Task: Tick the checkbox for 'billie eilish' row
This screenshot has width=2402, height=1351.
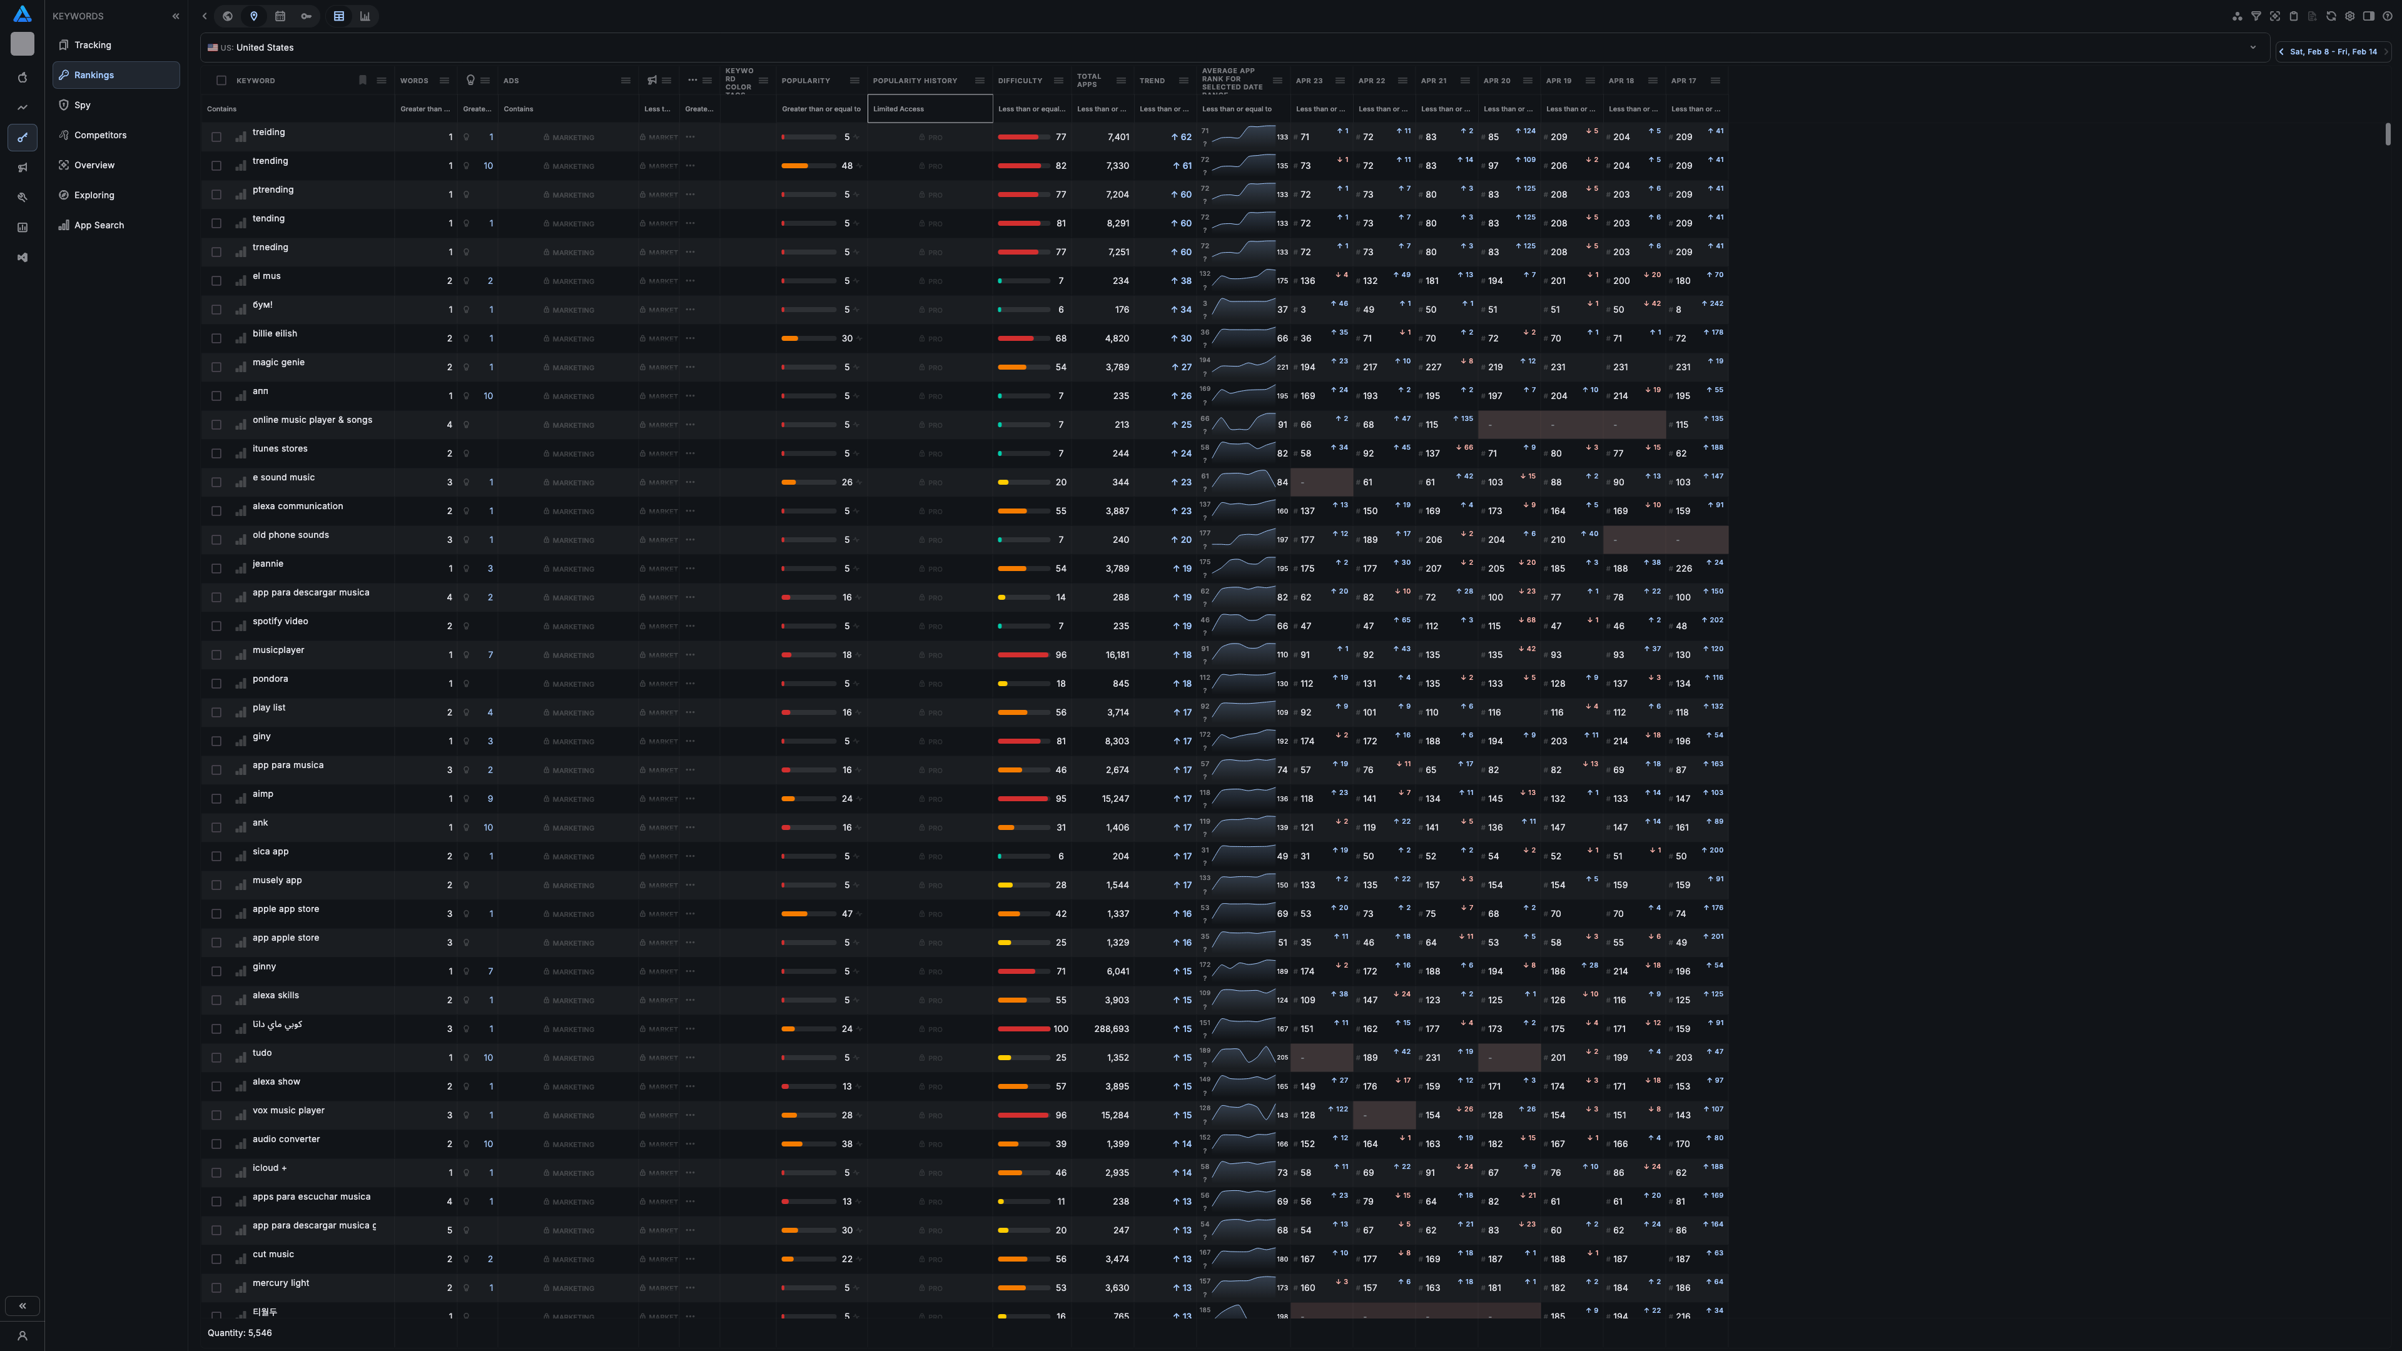Action: click(216, 338)
